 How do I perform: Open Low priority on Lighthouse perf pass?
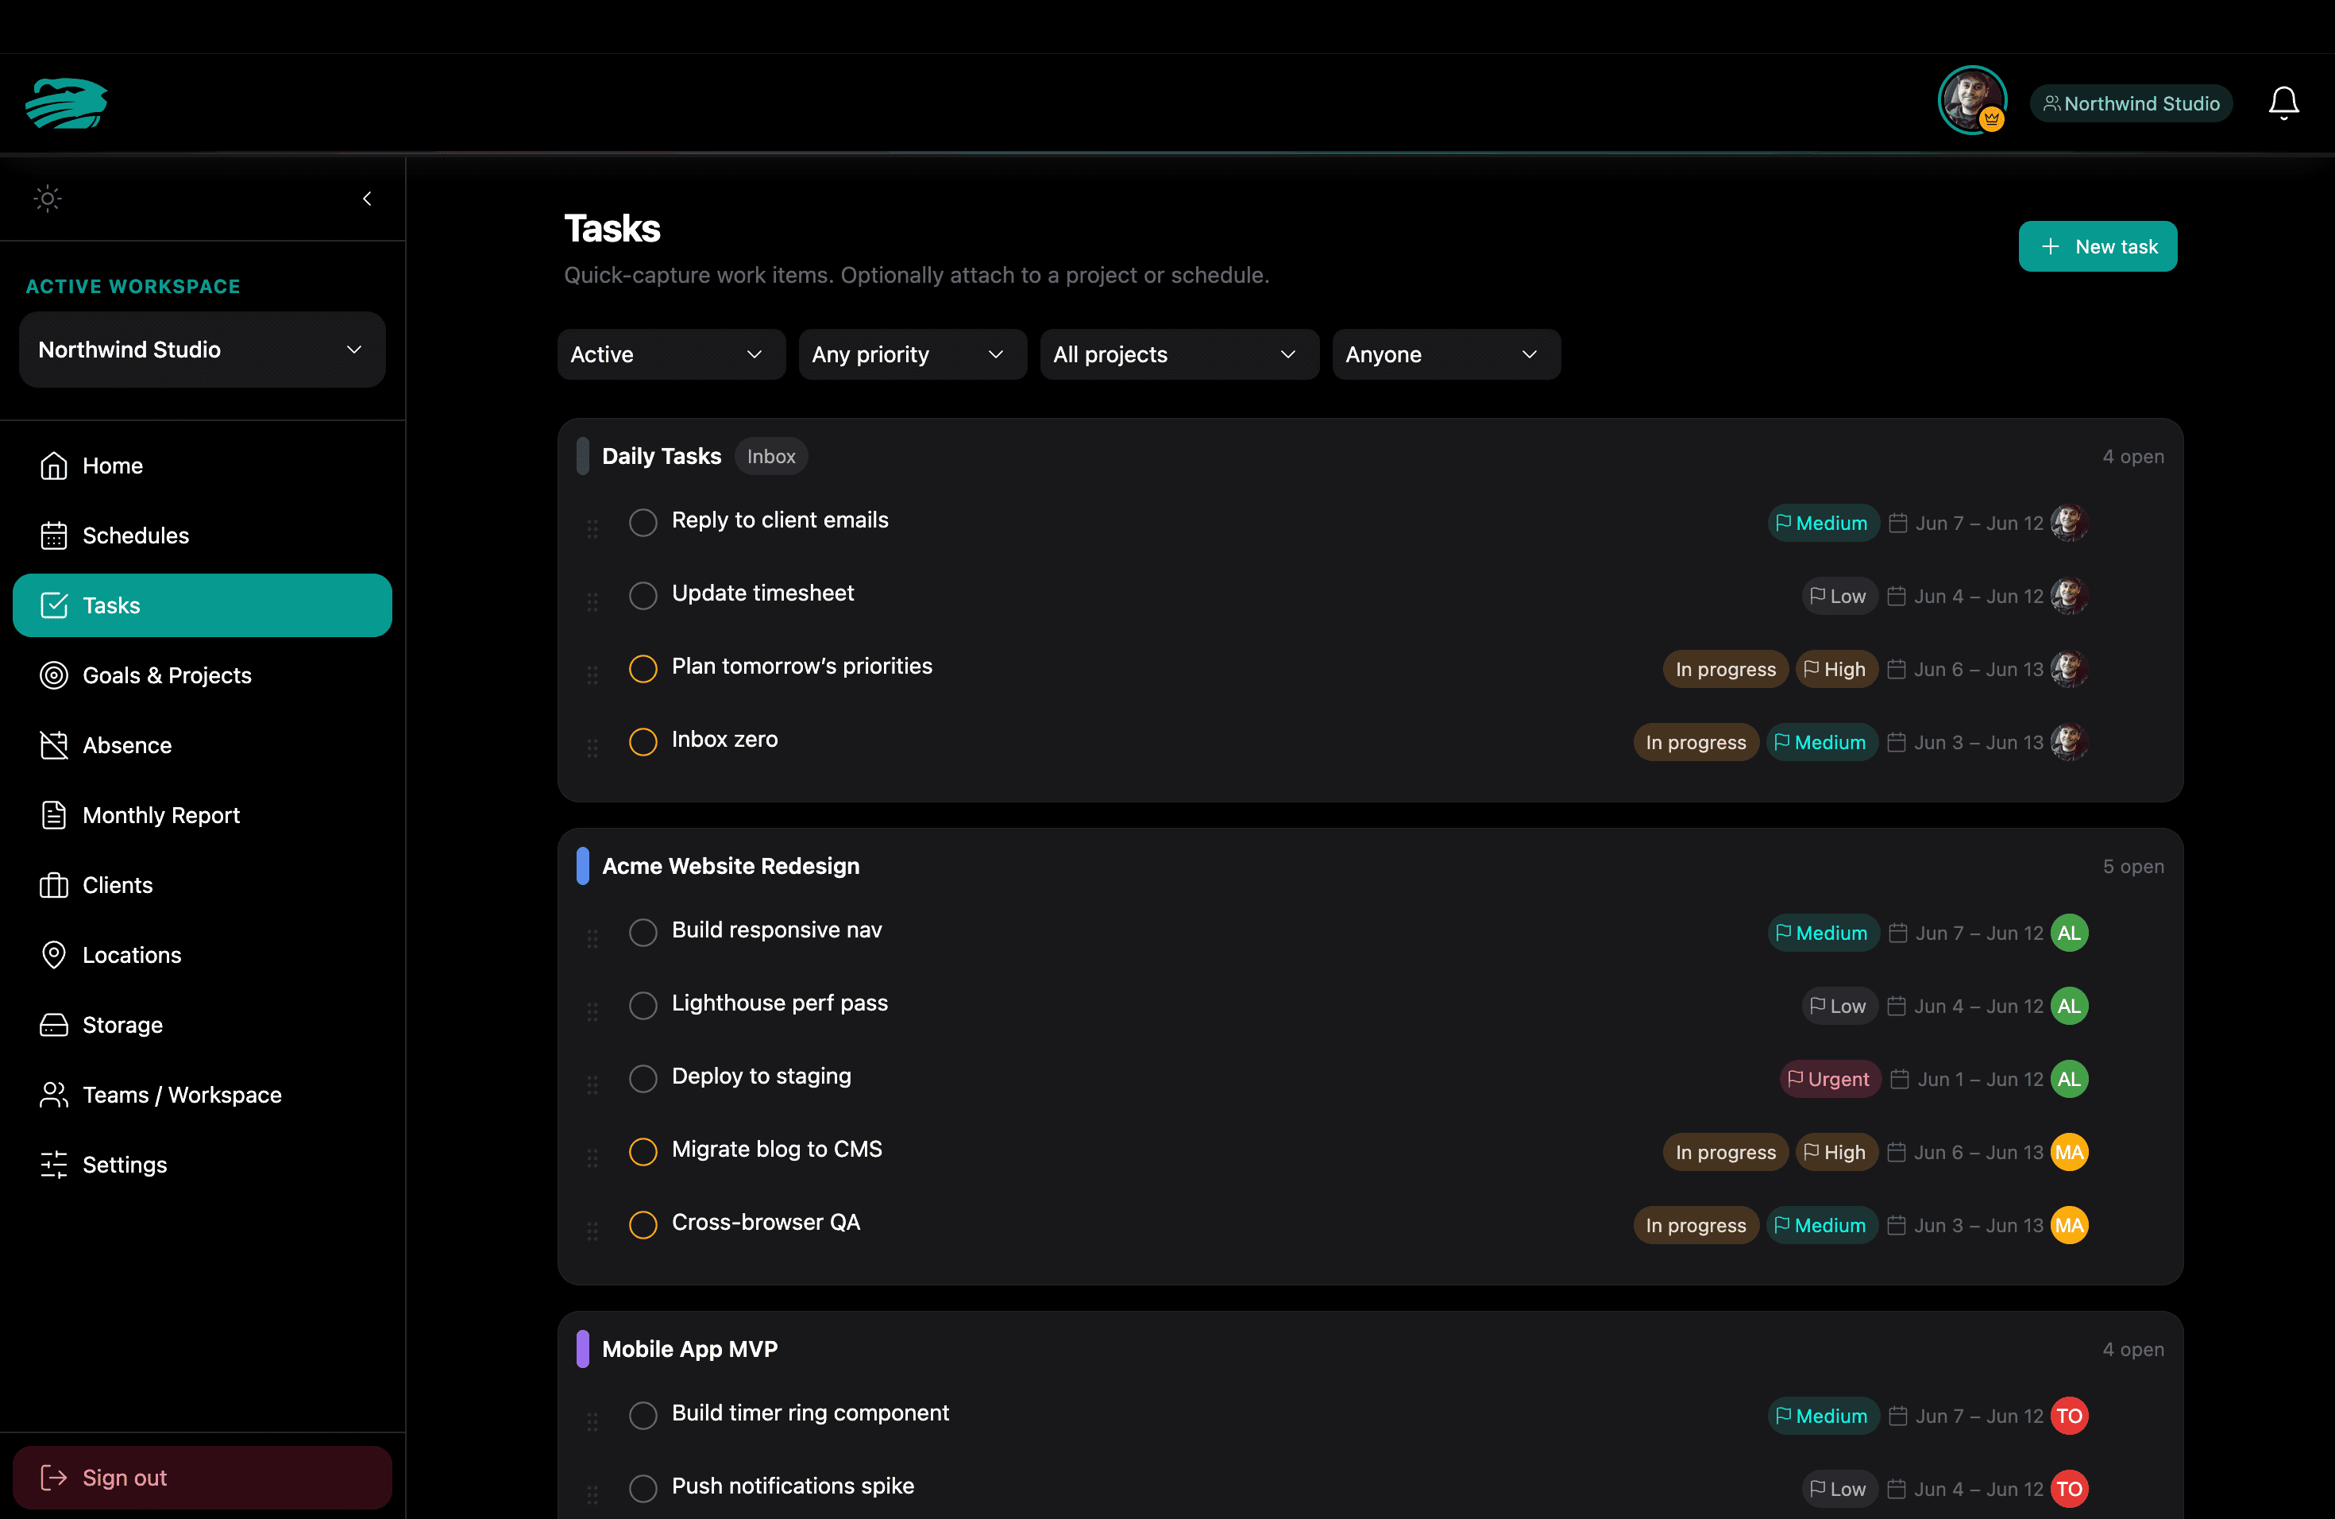coord(1839,1006)
